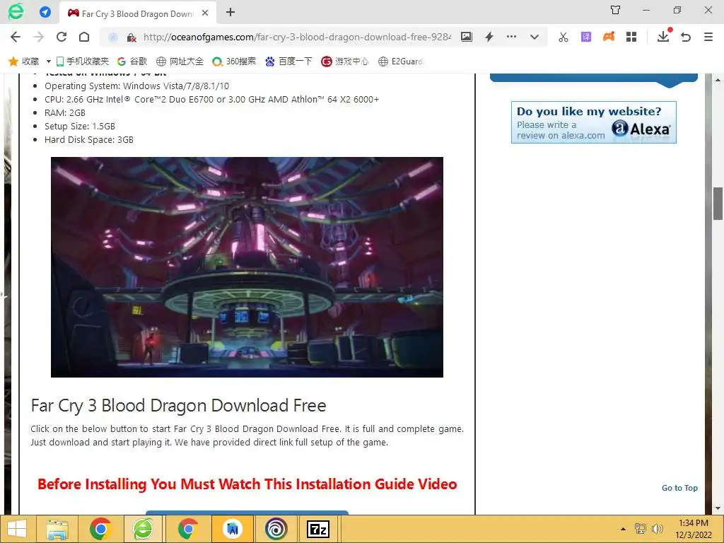Click the 'Setup Size: 1.5GB' text
This screenshot has height=543, width=724.
point(79,126)
